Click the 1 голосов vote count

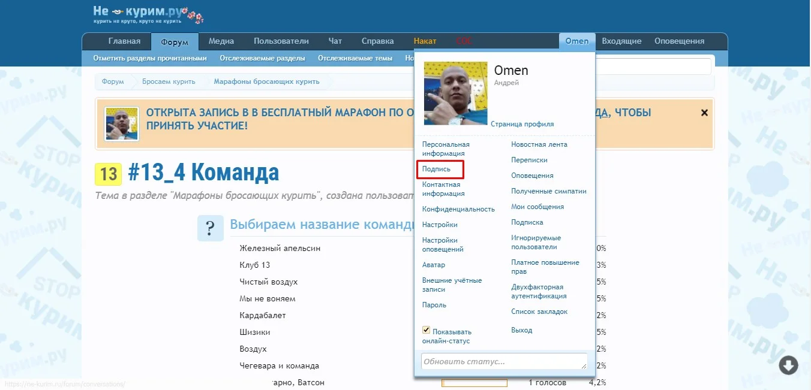(x=547, y=382)
